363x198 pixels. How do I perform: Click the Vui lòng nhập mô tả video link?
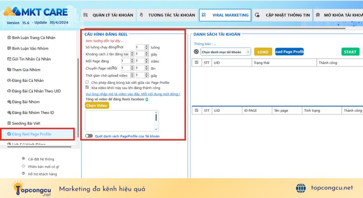pyautogui.click(x=133, y=94)
